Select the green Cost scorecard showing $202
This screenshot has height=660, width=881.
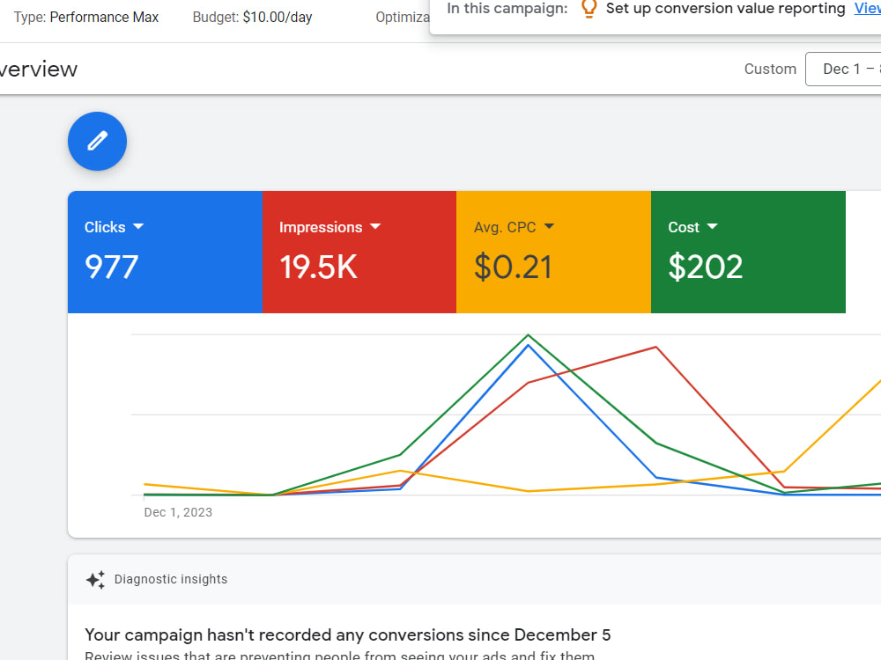(x=748, y=252)
